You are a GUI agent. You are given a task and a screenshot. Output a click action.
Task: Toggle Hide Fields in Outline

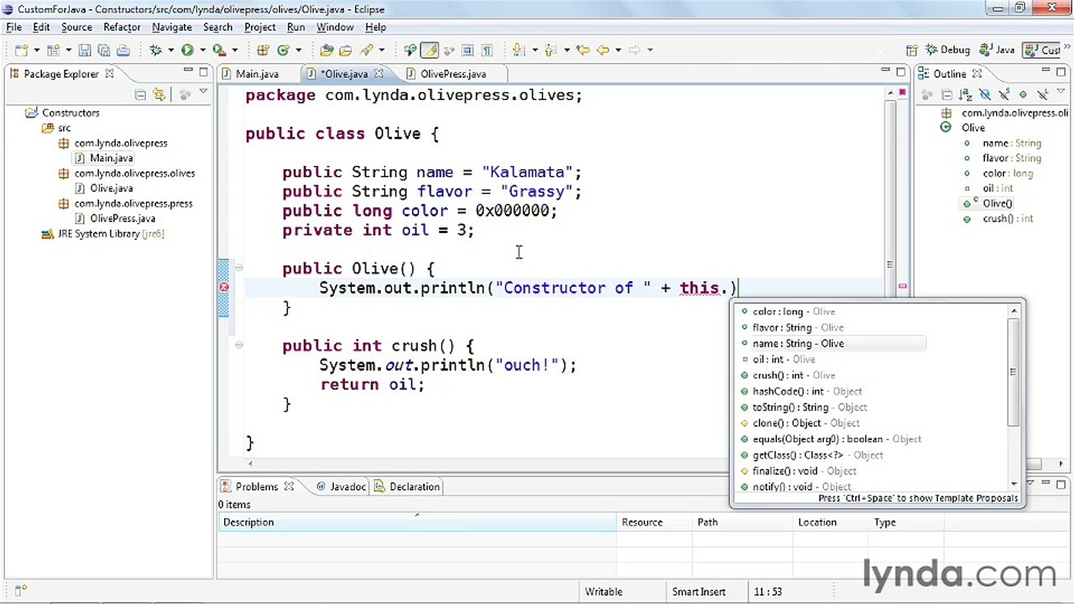pyautogui.click(x=985, y=94)
